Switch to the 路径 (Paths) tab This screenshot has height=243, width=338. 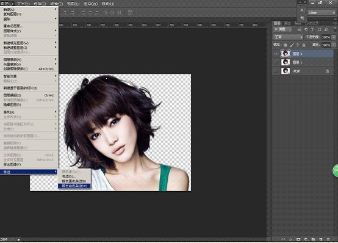(x=298, y=23)
